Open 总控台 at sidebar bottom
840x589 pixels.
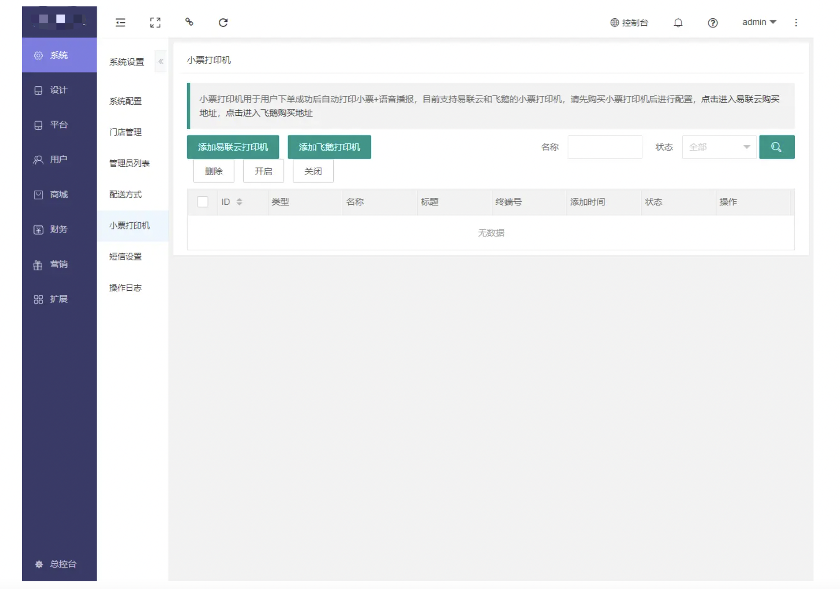(x=59, y=564)
